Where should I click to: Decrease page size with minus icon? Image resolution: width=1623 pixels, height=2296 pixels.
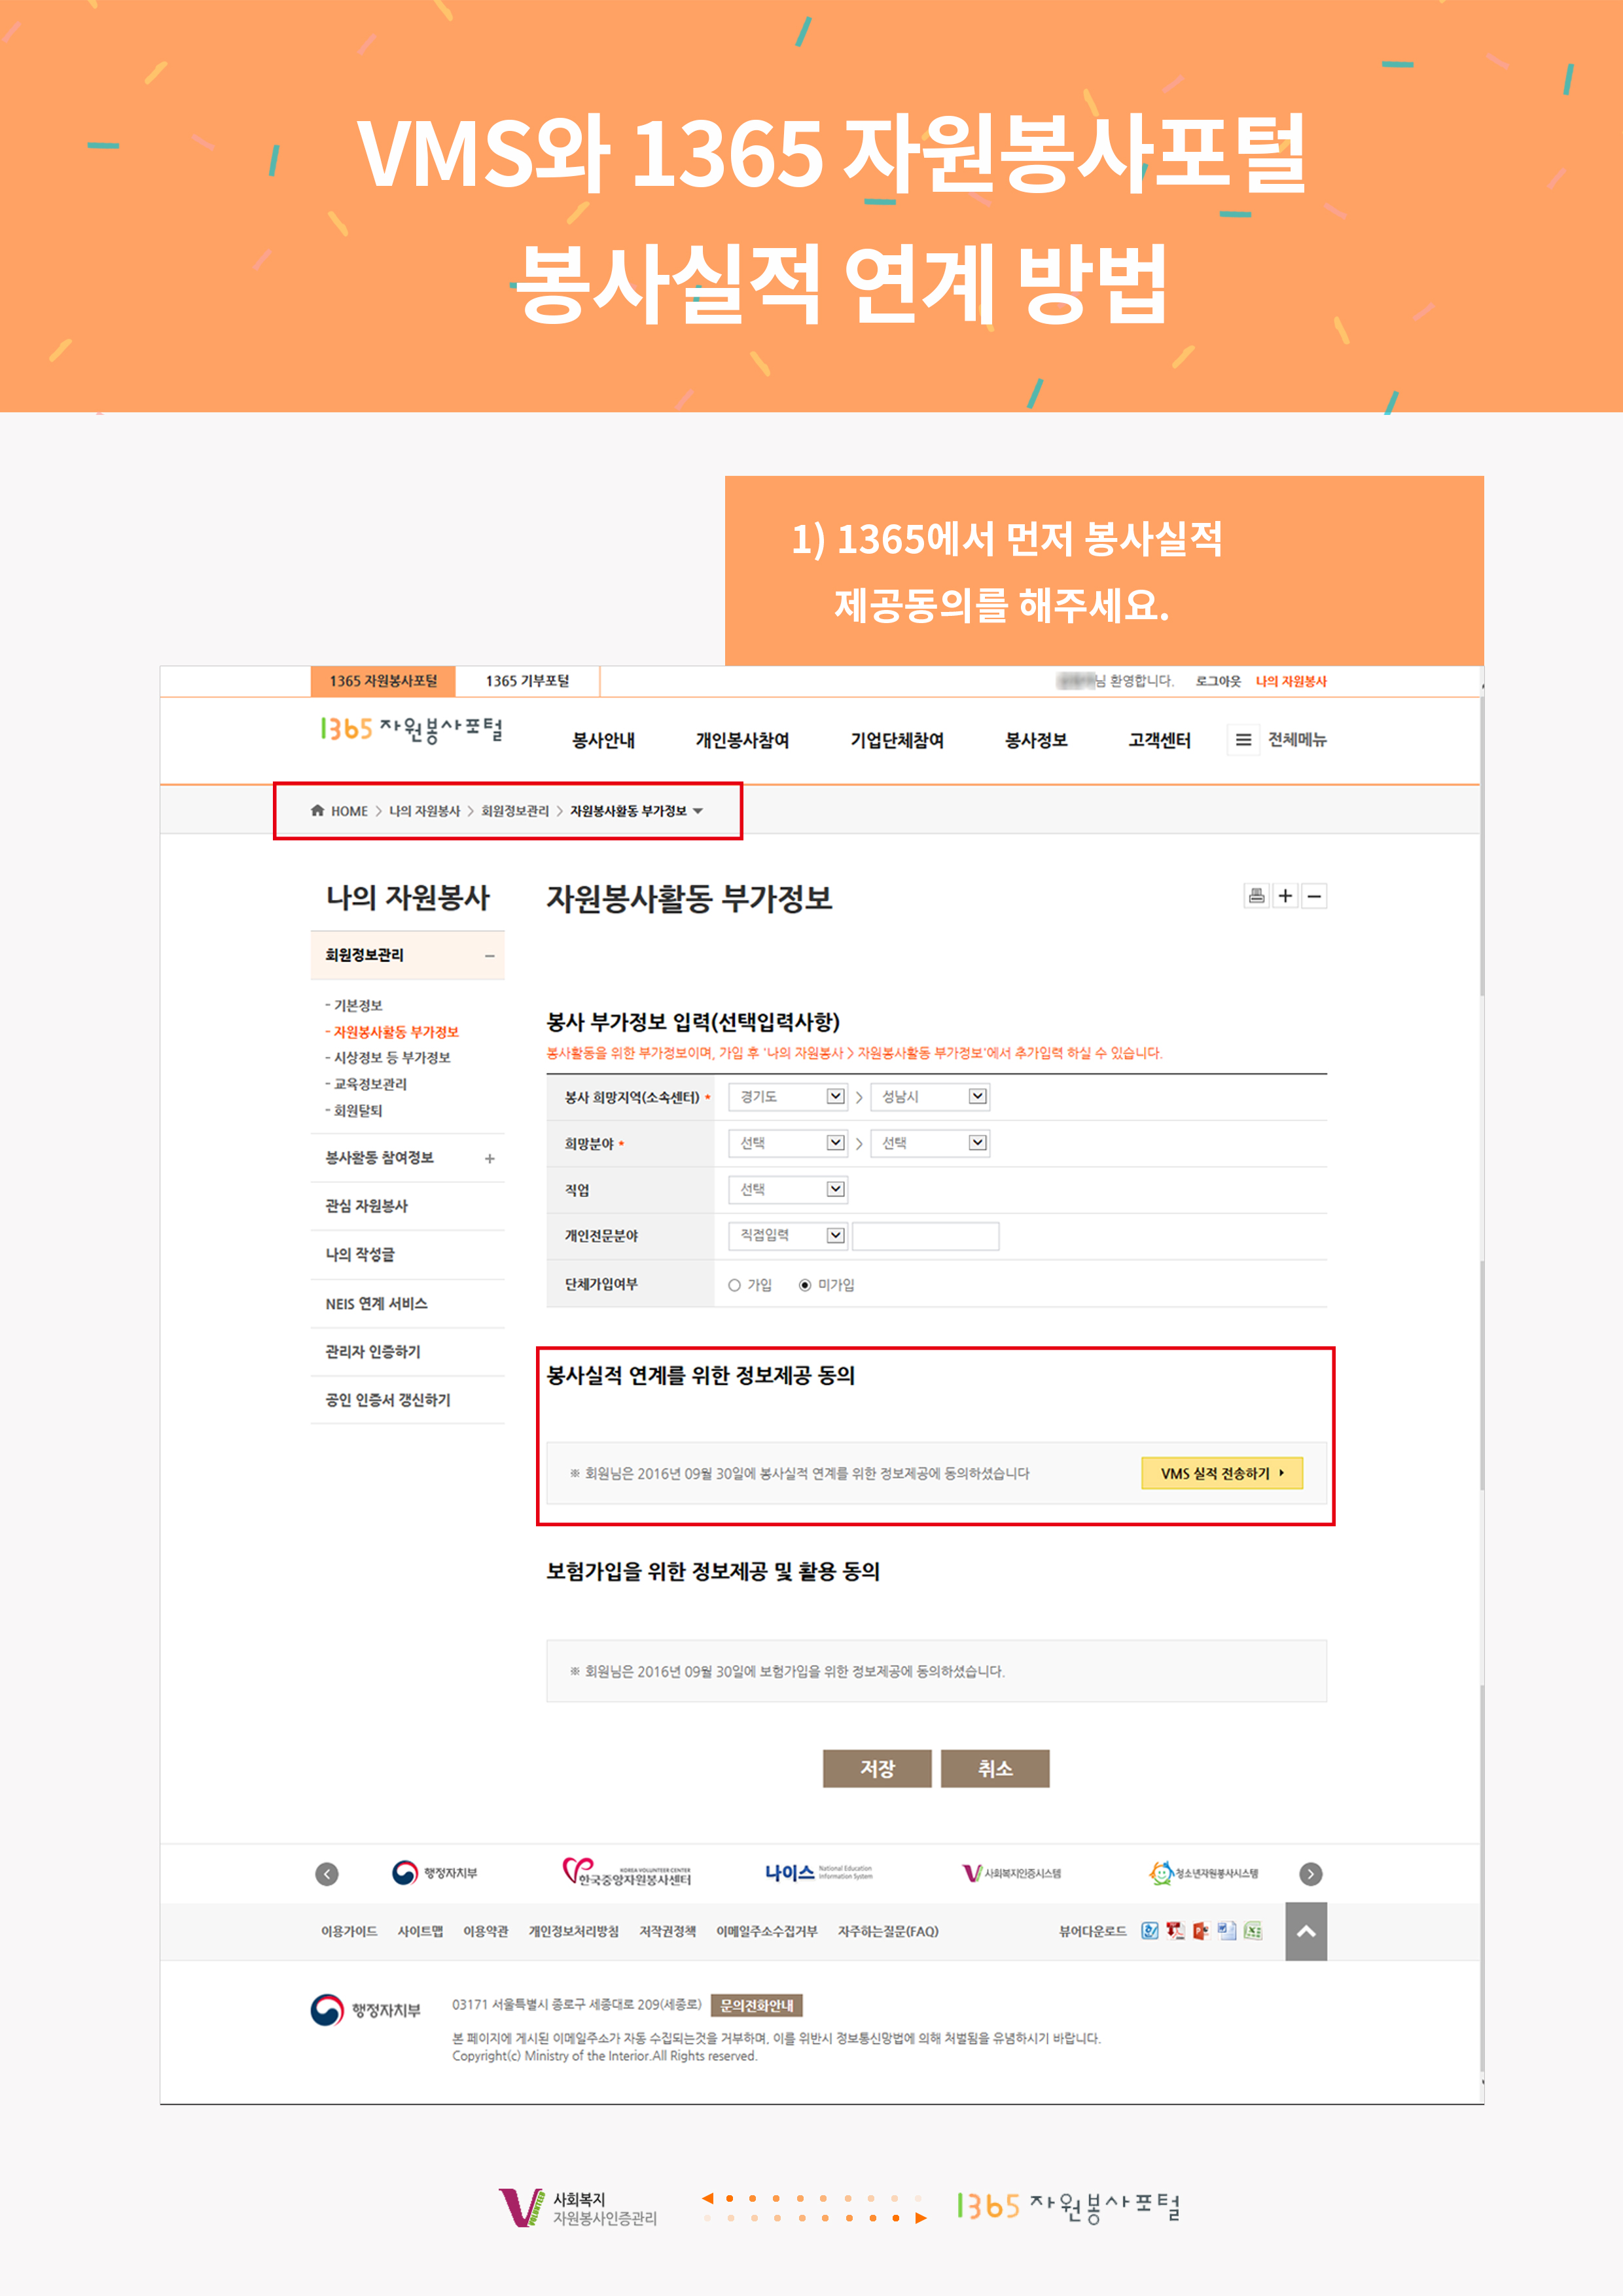(x=1314, y=896)
